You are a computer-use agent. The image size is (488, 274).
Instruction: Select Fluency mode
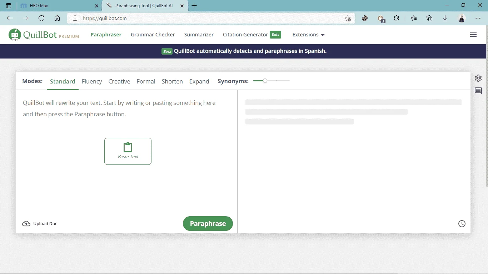pos(92,81)
